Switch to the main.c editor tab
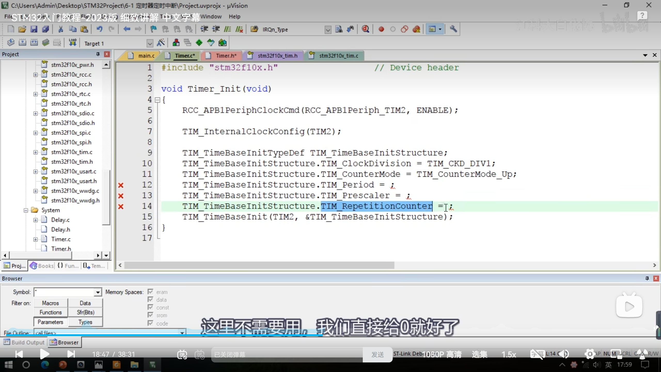 coord(146,56)
